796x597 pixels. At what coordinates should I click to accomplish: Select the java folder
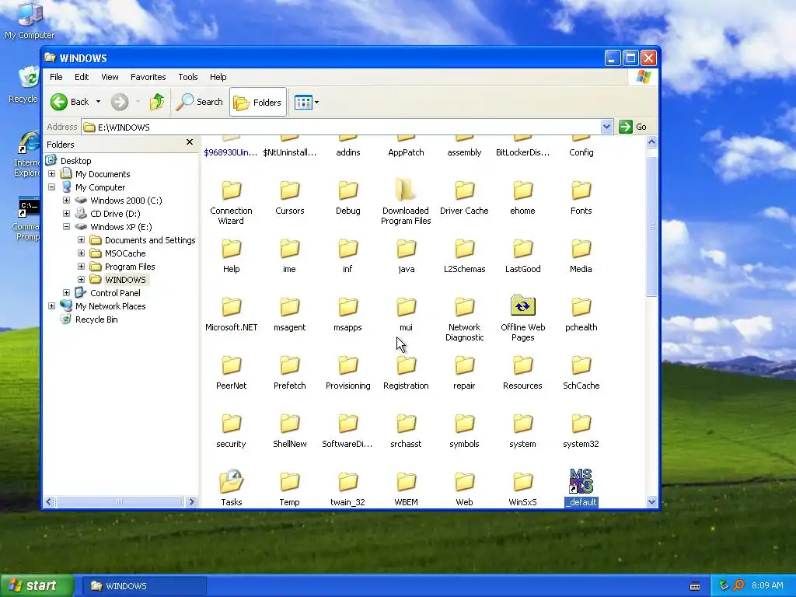406,257
